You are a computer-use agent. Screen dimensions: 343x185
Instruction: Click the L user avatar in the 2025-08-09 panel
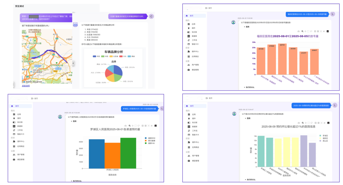point(335,105)
